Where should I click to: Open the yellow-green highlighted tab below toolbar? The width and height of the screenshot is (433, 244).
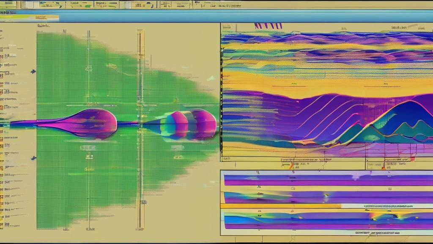[x=29, y=18]
